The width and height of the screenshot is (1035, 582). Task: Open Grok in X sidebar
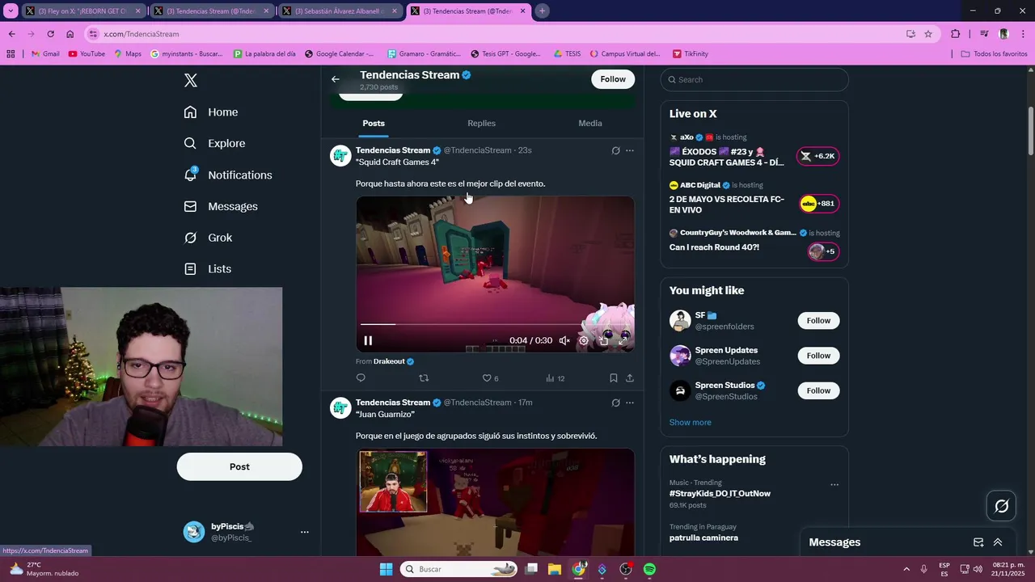tap(208, 238)
